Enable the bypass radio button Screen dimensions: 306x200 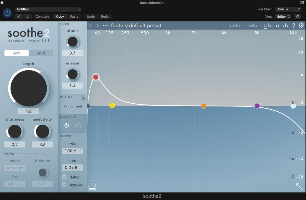[64, 184]
